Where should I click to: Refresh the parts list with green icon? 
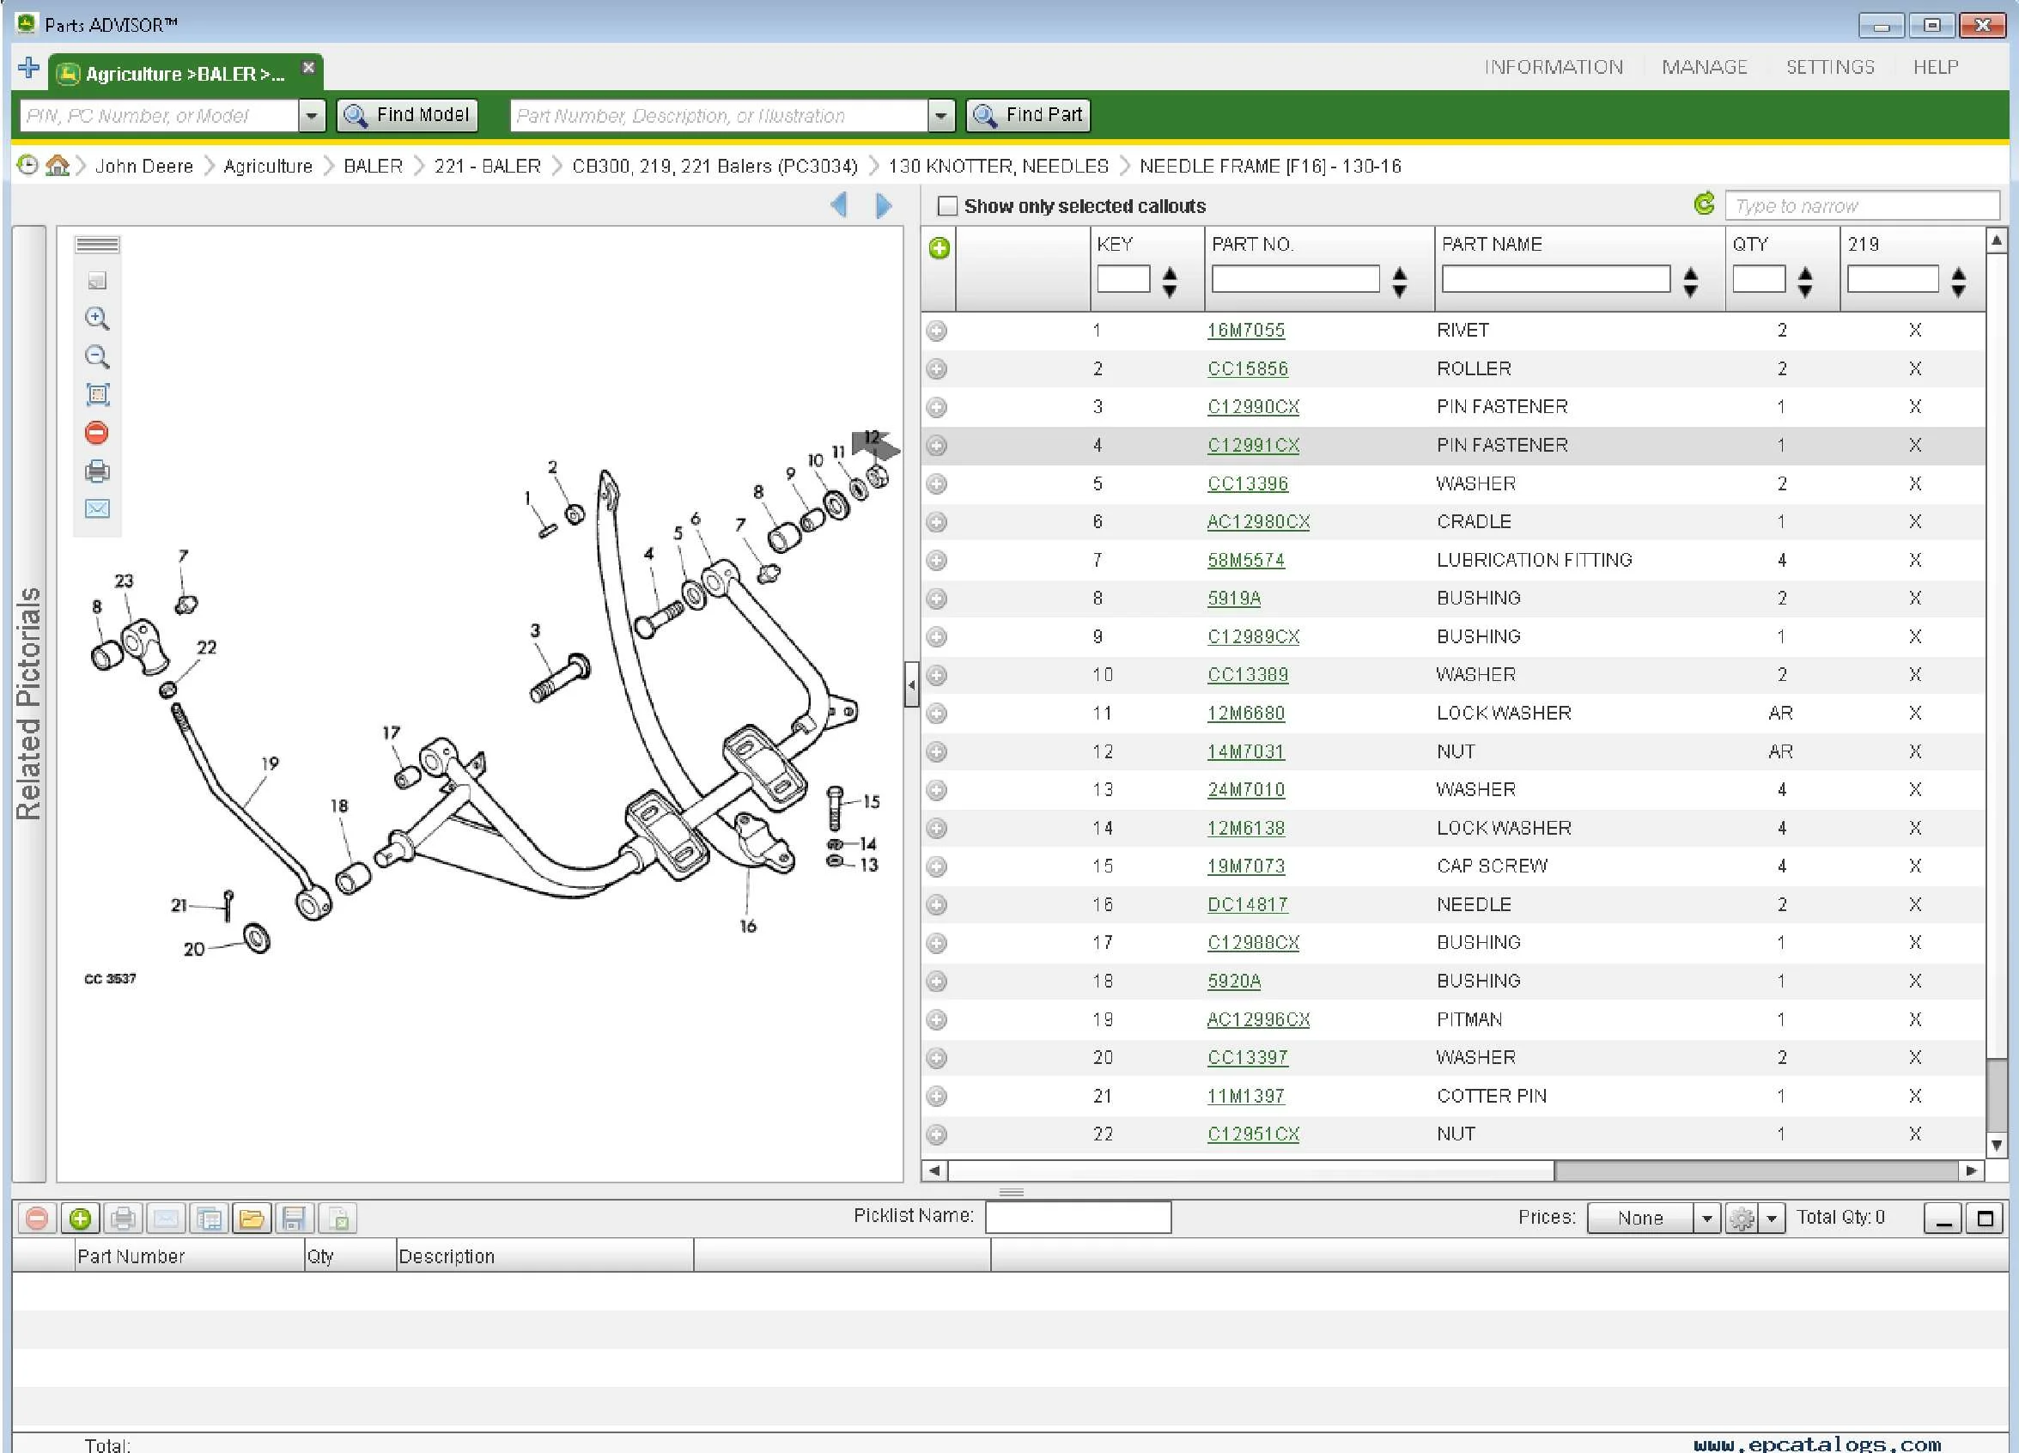tap(1704, 204)
